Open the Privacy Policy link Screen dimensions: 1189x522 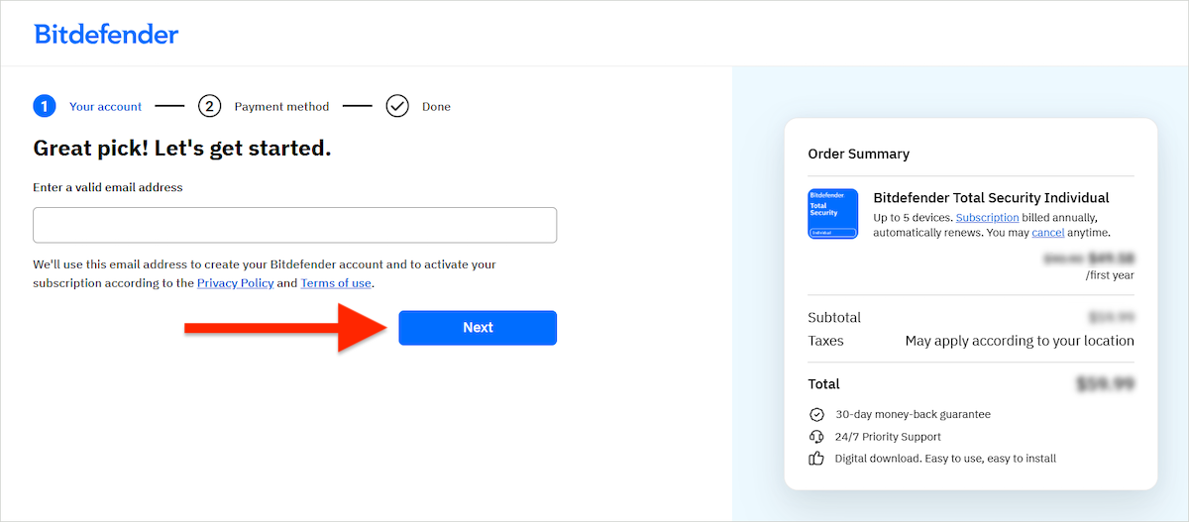click(235, 283)
